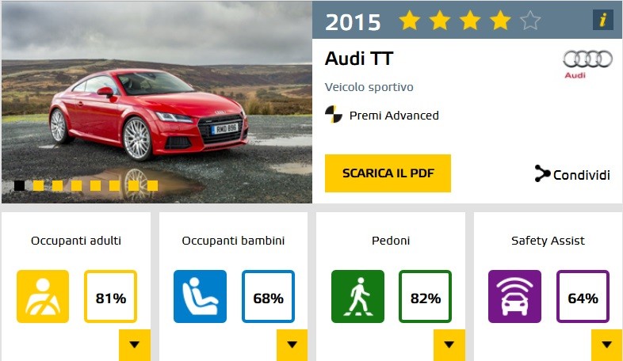Click the Condividi share icon
Viewport: 623px width, 361px height.
543,173
